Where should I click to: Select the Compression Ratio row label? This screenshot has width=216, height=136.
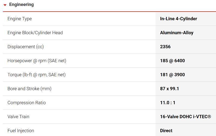click(x=27, y=103)
